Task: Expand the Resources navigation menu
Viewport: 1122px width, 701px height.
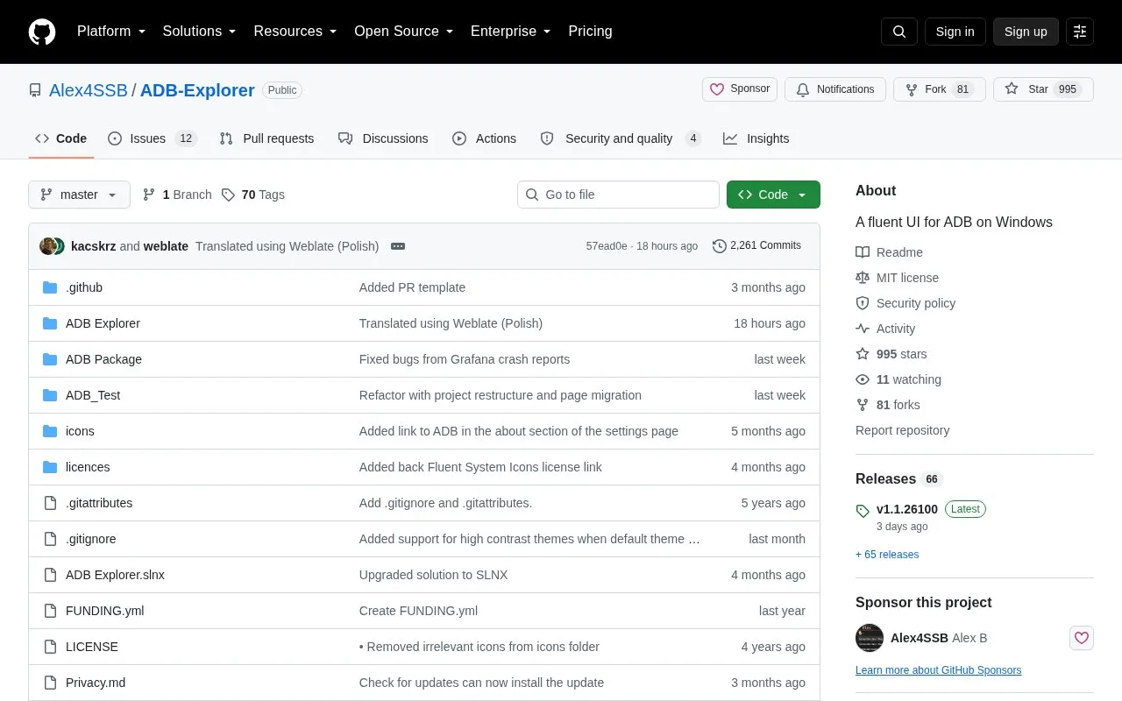Action: (295, 32)
